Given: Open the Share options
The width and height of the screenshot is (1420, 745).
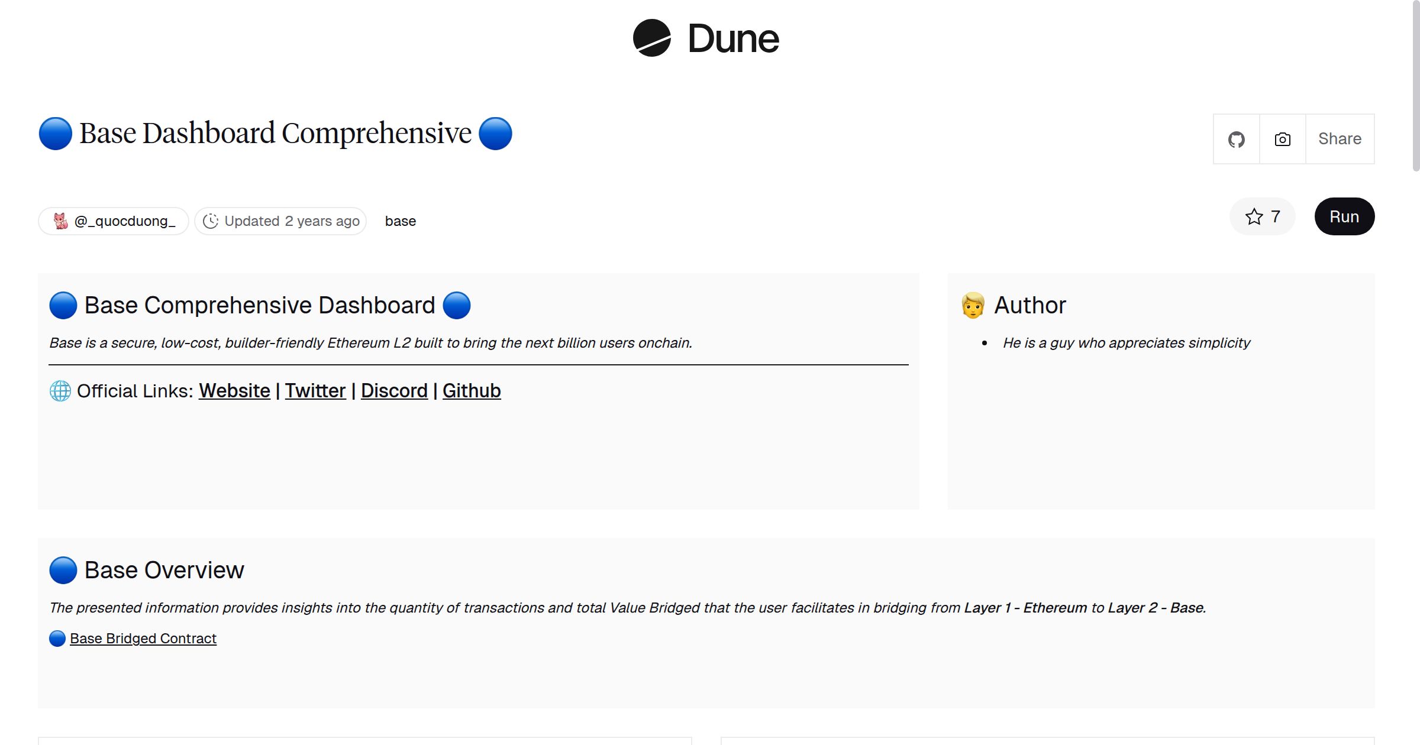Looking at the screenshot, I should [x=1340, y=138].
